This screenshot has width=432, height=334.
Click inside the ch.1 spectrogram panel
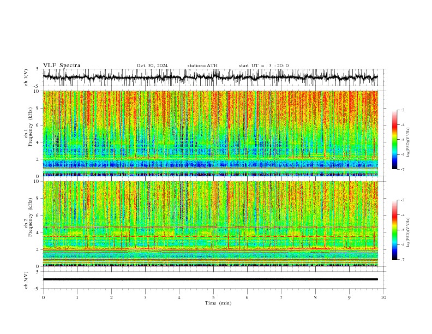tap(210, 133)
